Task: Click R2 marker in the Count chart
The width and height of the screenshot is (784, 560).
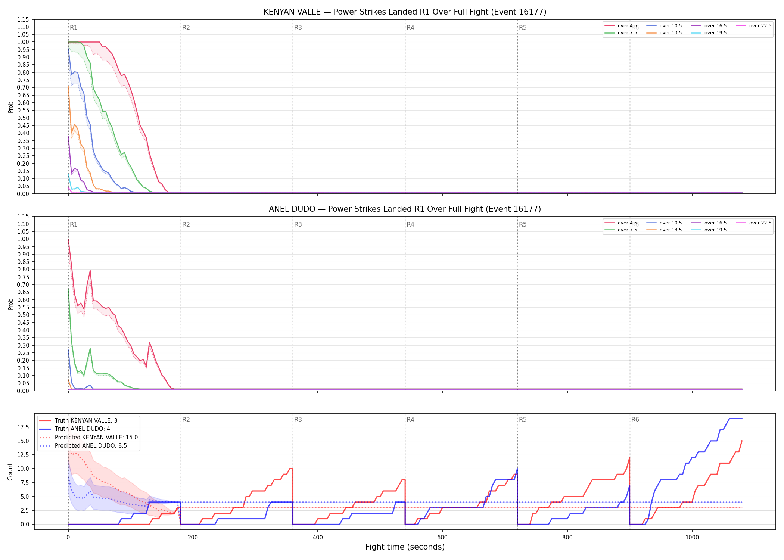Action: pyautogui.click(x=186, y=420)
